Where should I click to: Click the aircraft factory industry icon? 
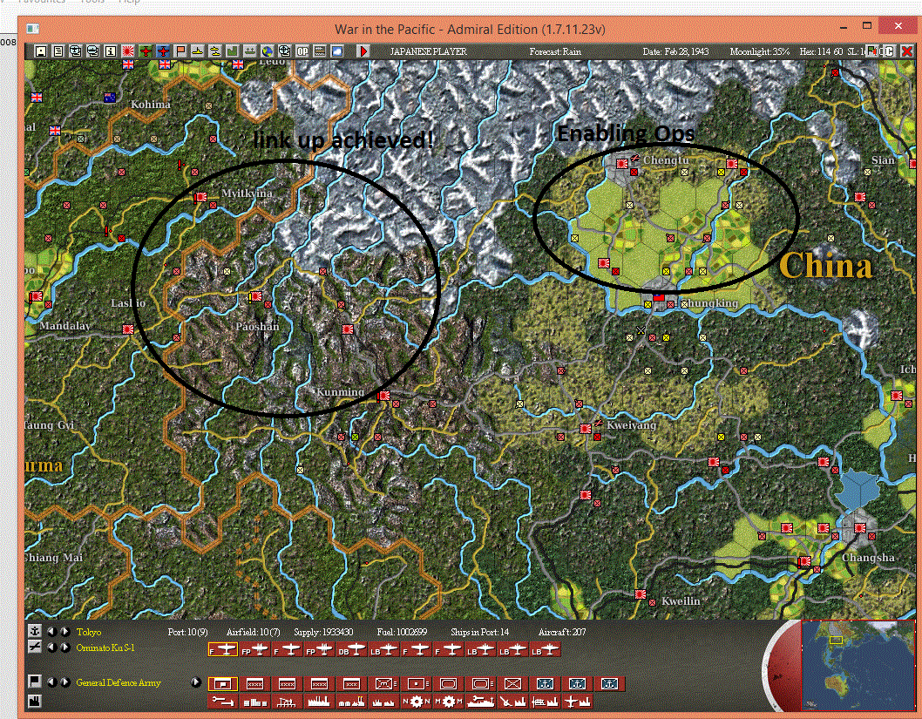[x=576, y=702]
